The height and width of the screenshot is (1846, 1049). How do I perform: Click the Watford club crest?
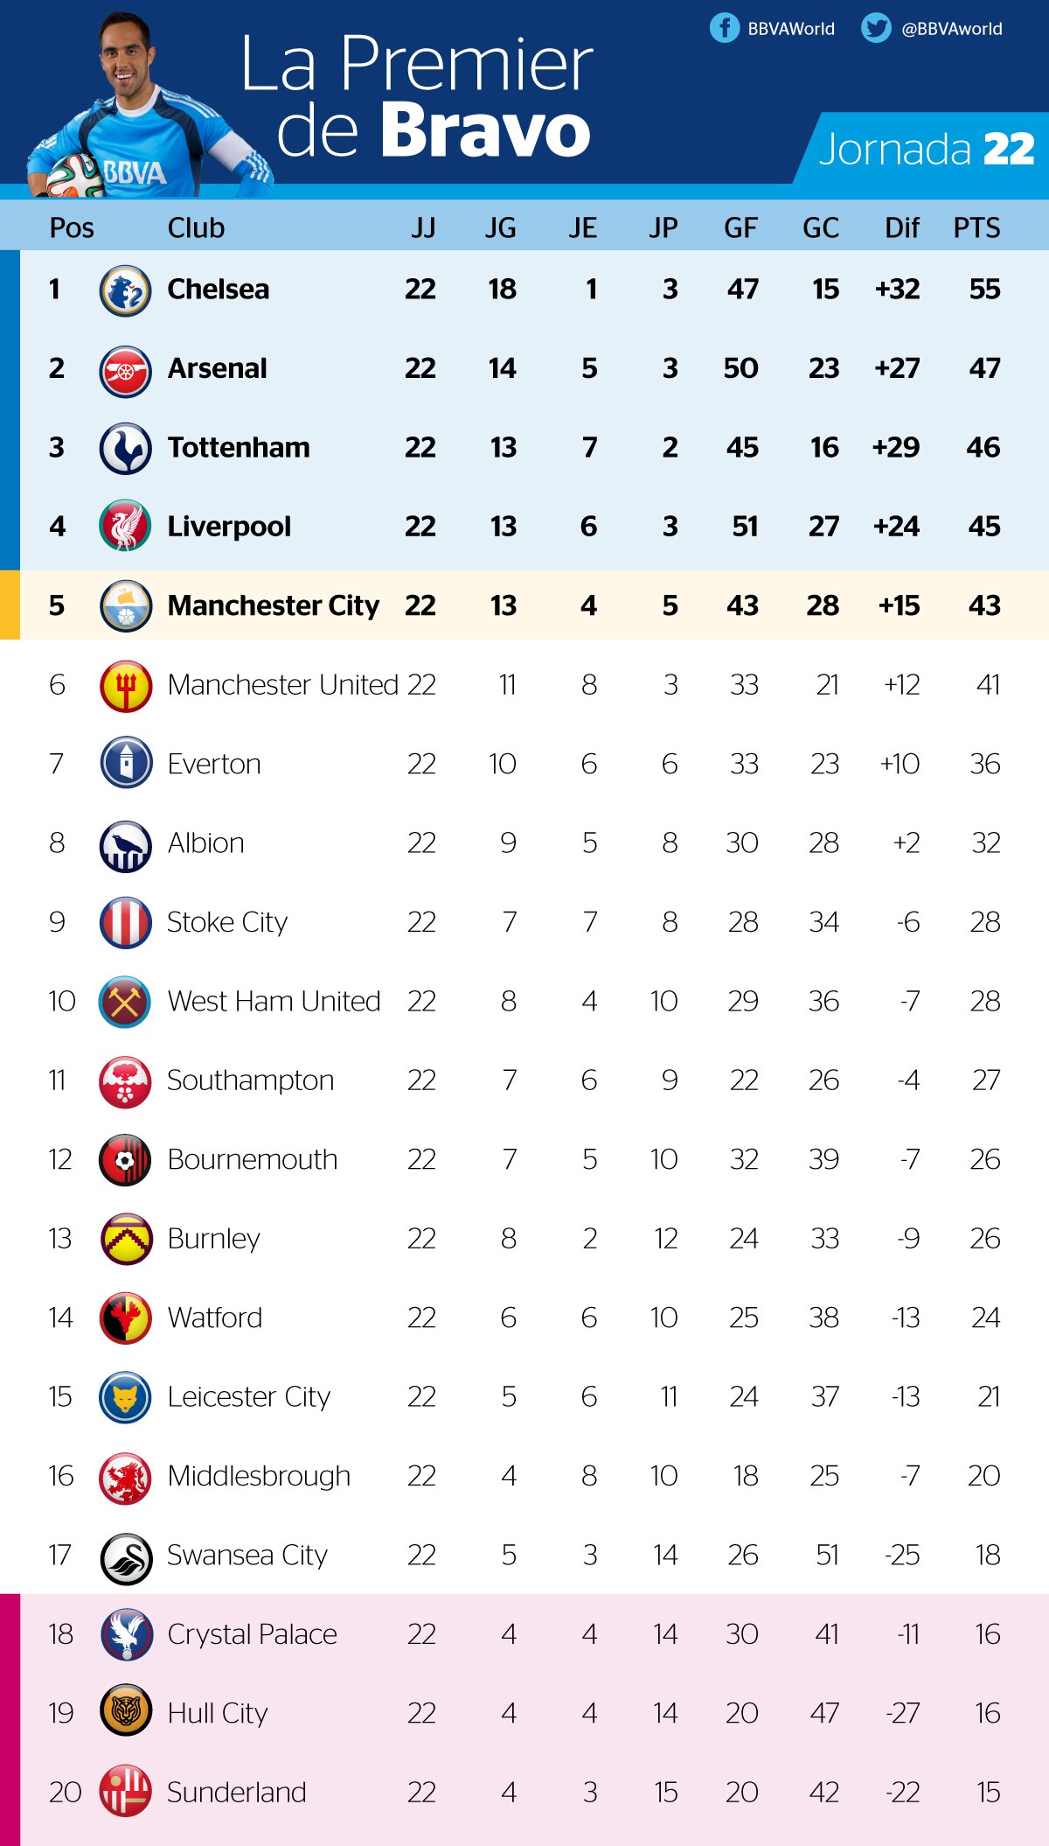[126, 1318]
